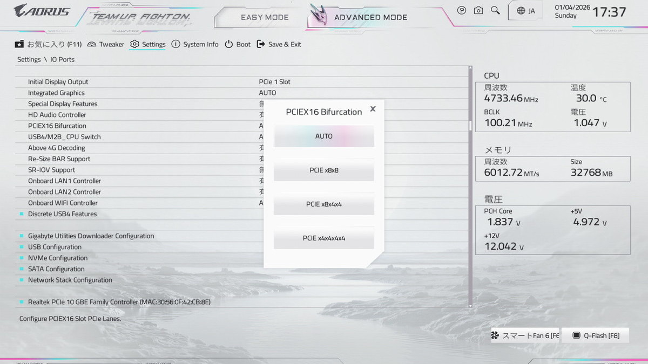Click the AORUS logo
This screenshot has height=364, width=648.
[42, 10]
